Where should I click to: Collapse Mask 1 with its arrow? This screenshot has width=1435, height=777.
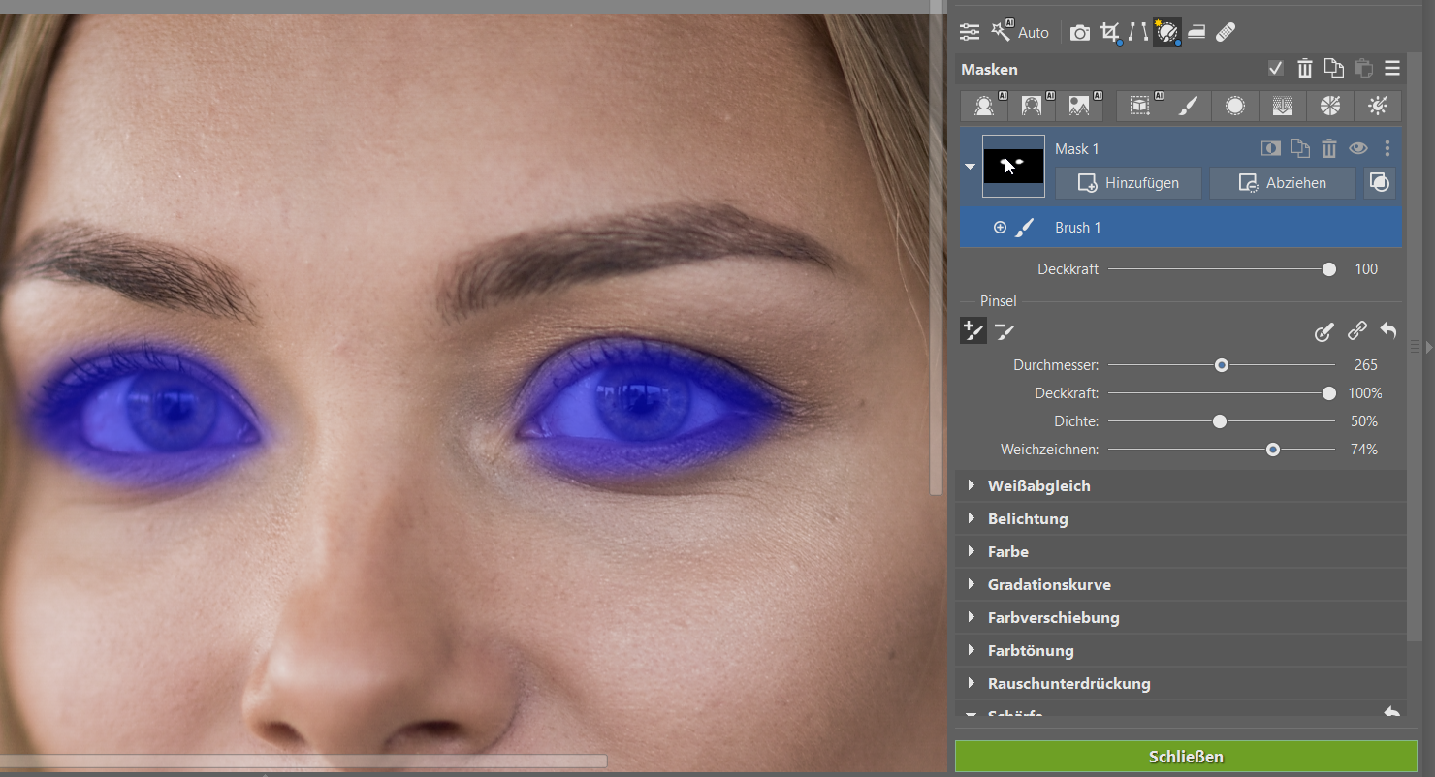coord(970,167)
